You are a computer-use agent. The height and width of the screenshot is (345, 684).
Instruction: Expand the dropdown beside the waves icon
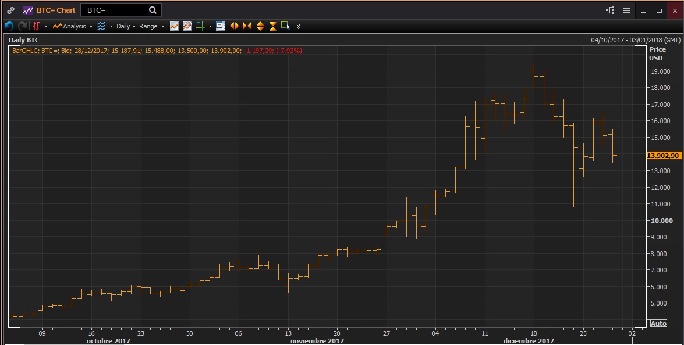(x=111, y=27)
